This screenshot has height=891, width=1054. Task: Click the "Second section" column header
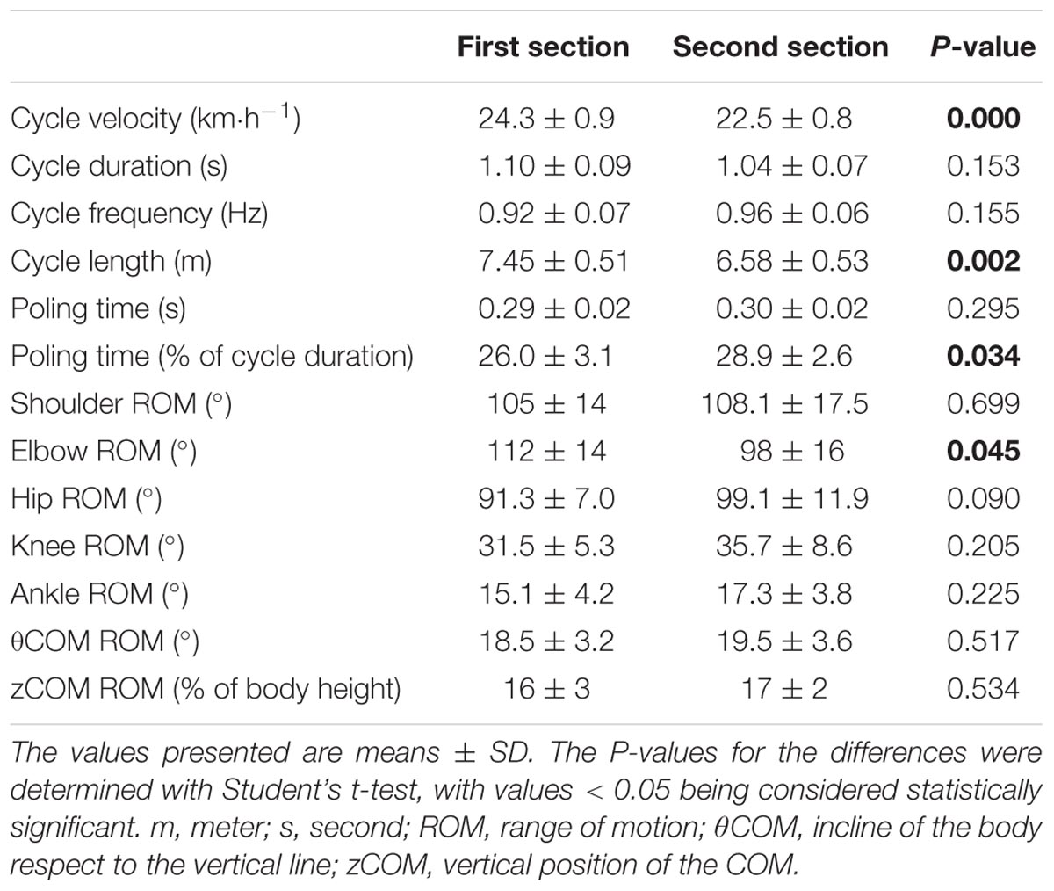(780, 47)
